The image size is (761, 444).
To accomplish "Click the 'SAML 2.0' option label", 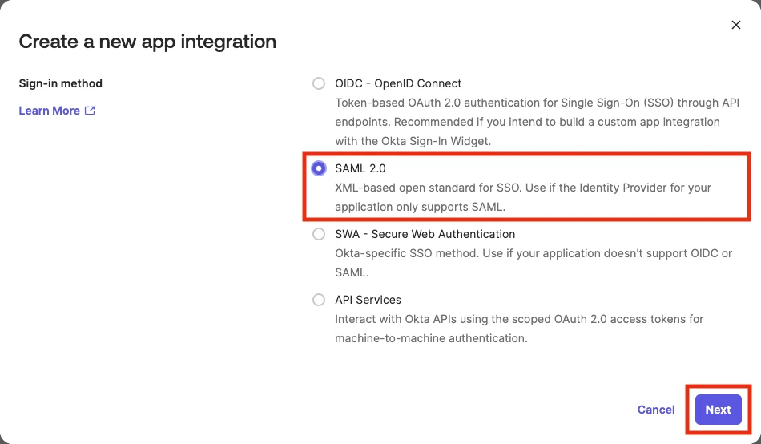I will (360, 168).
